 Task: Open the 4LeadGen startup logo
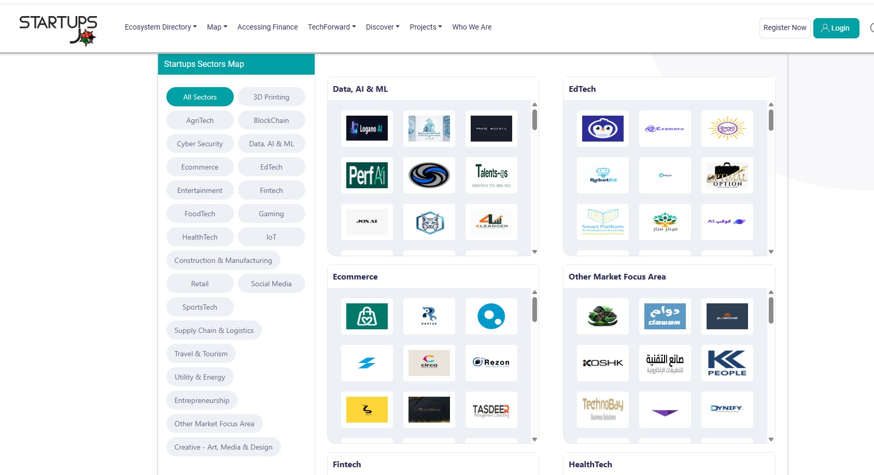point(491,222)
